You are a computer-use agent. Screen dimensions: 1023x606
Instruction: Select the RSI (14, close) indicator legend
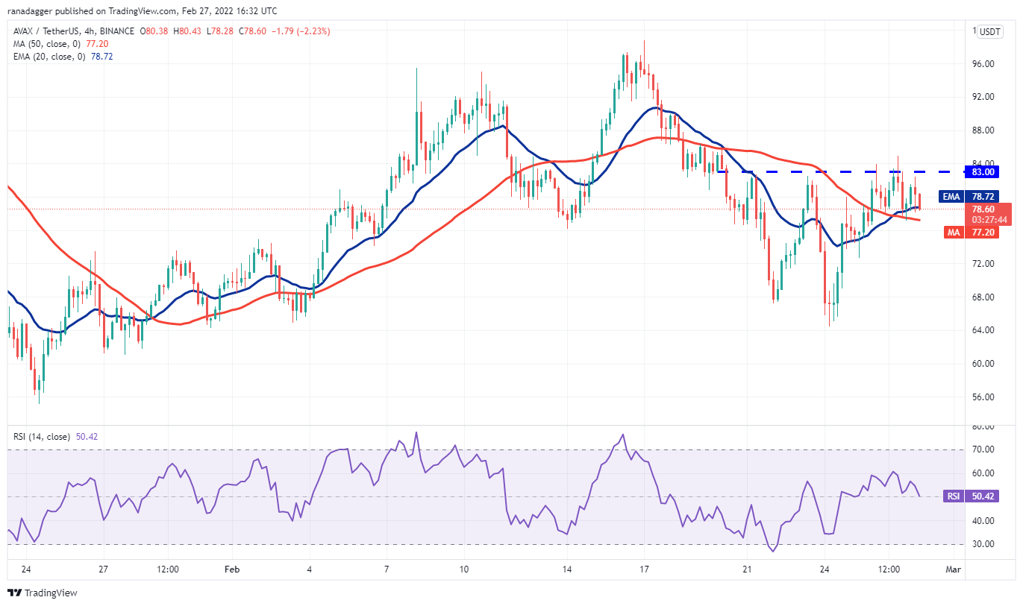pyautogui.click(x=43, y=437)
